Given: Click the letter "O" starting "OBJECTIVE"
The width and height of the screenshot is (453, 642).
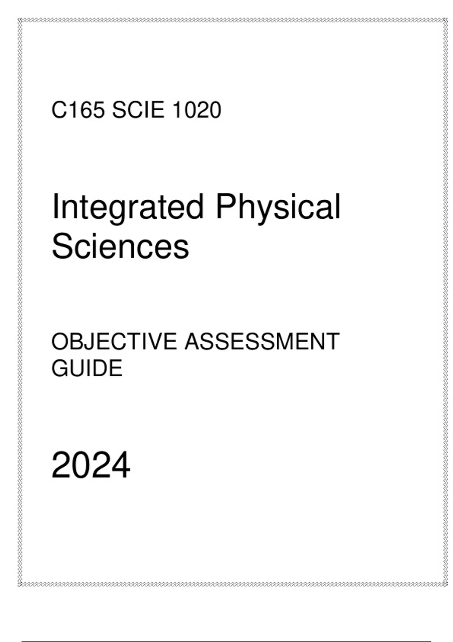Looking at the screenshot, I should pyautogui.click(x=60, y=342).
